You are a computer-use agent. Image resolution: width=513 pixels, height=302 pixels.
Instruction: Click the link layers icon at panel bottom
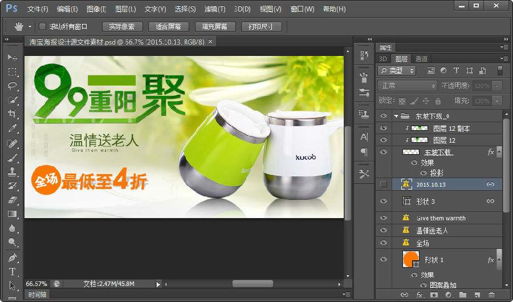tap(404, 295)
